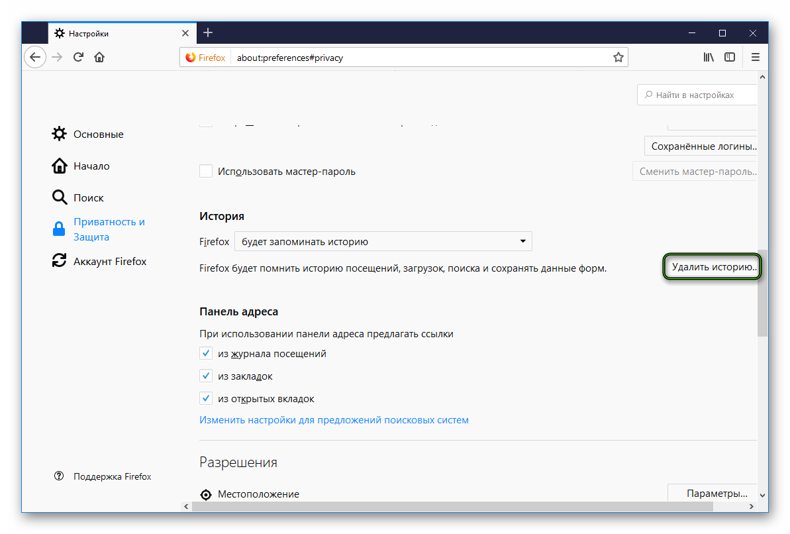Bookmark this page with the star icon
The width and height of the screenshot is (790, 534).
click(x=618, y=58)
